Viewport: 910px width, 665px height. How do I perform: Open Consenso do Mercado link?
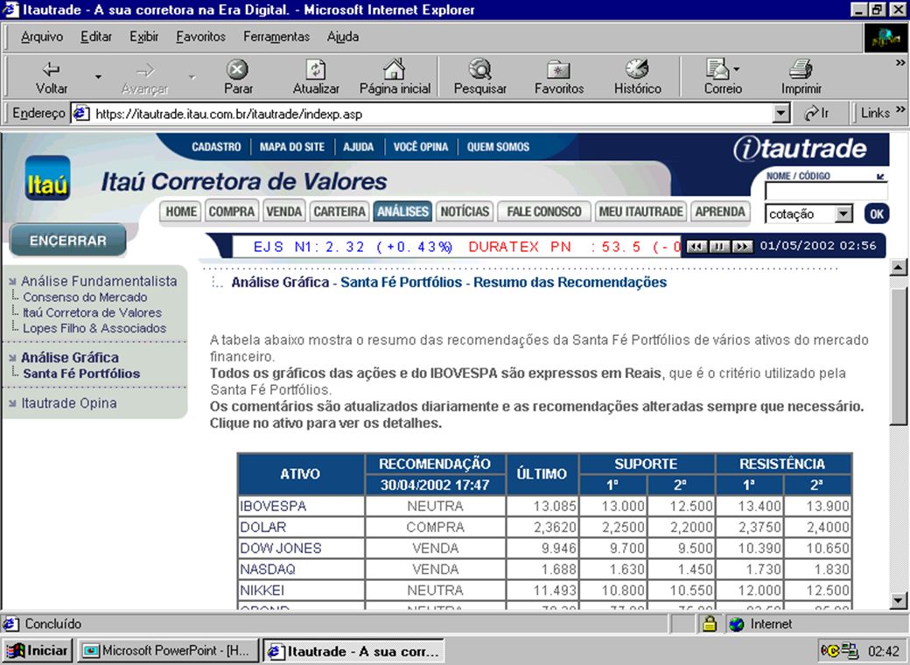coord(86,297)
